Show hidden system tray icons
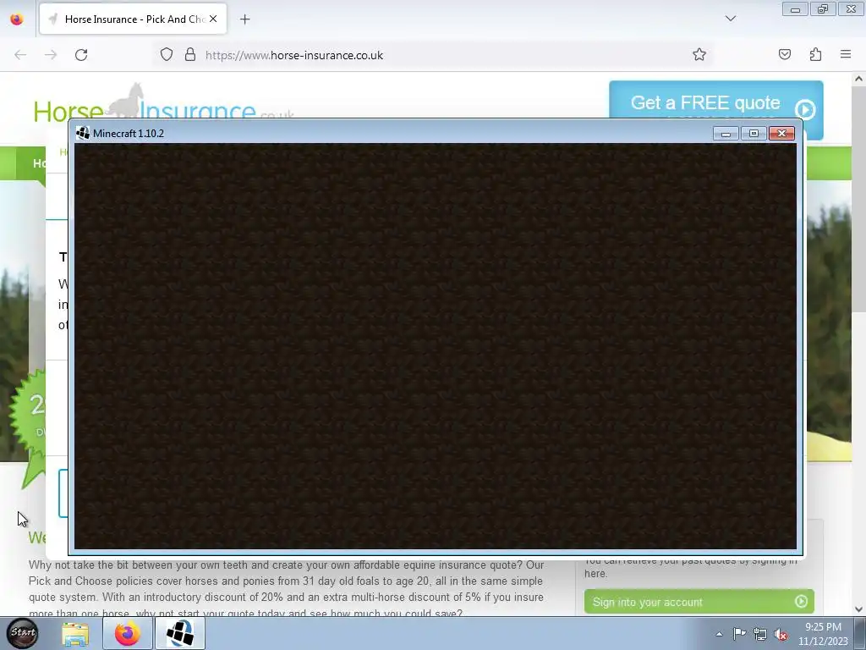Viewport: 866px width, 650px height. [x=719, y=634]
